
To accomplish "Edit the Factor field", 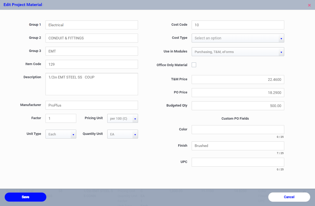I will point(61,118).
